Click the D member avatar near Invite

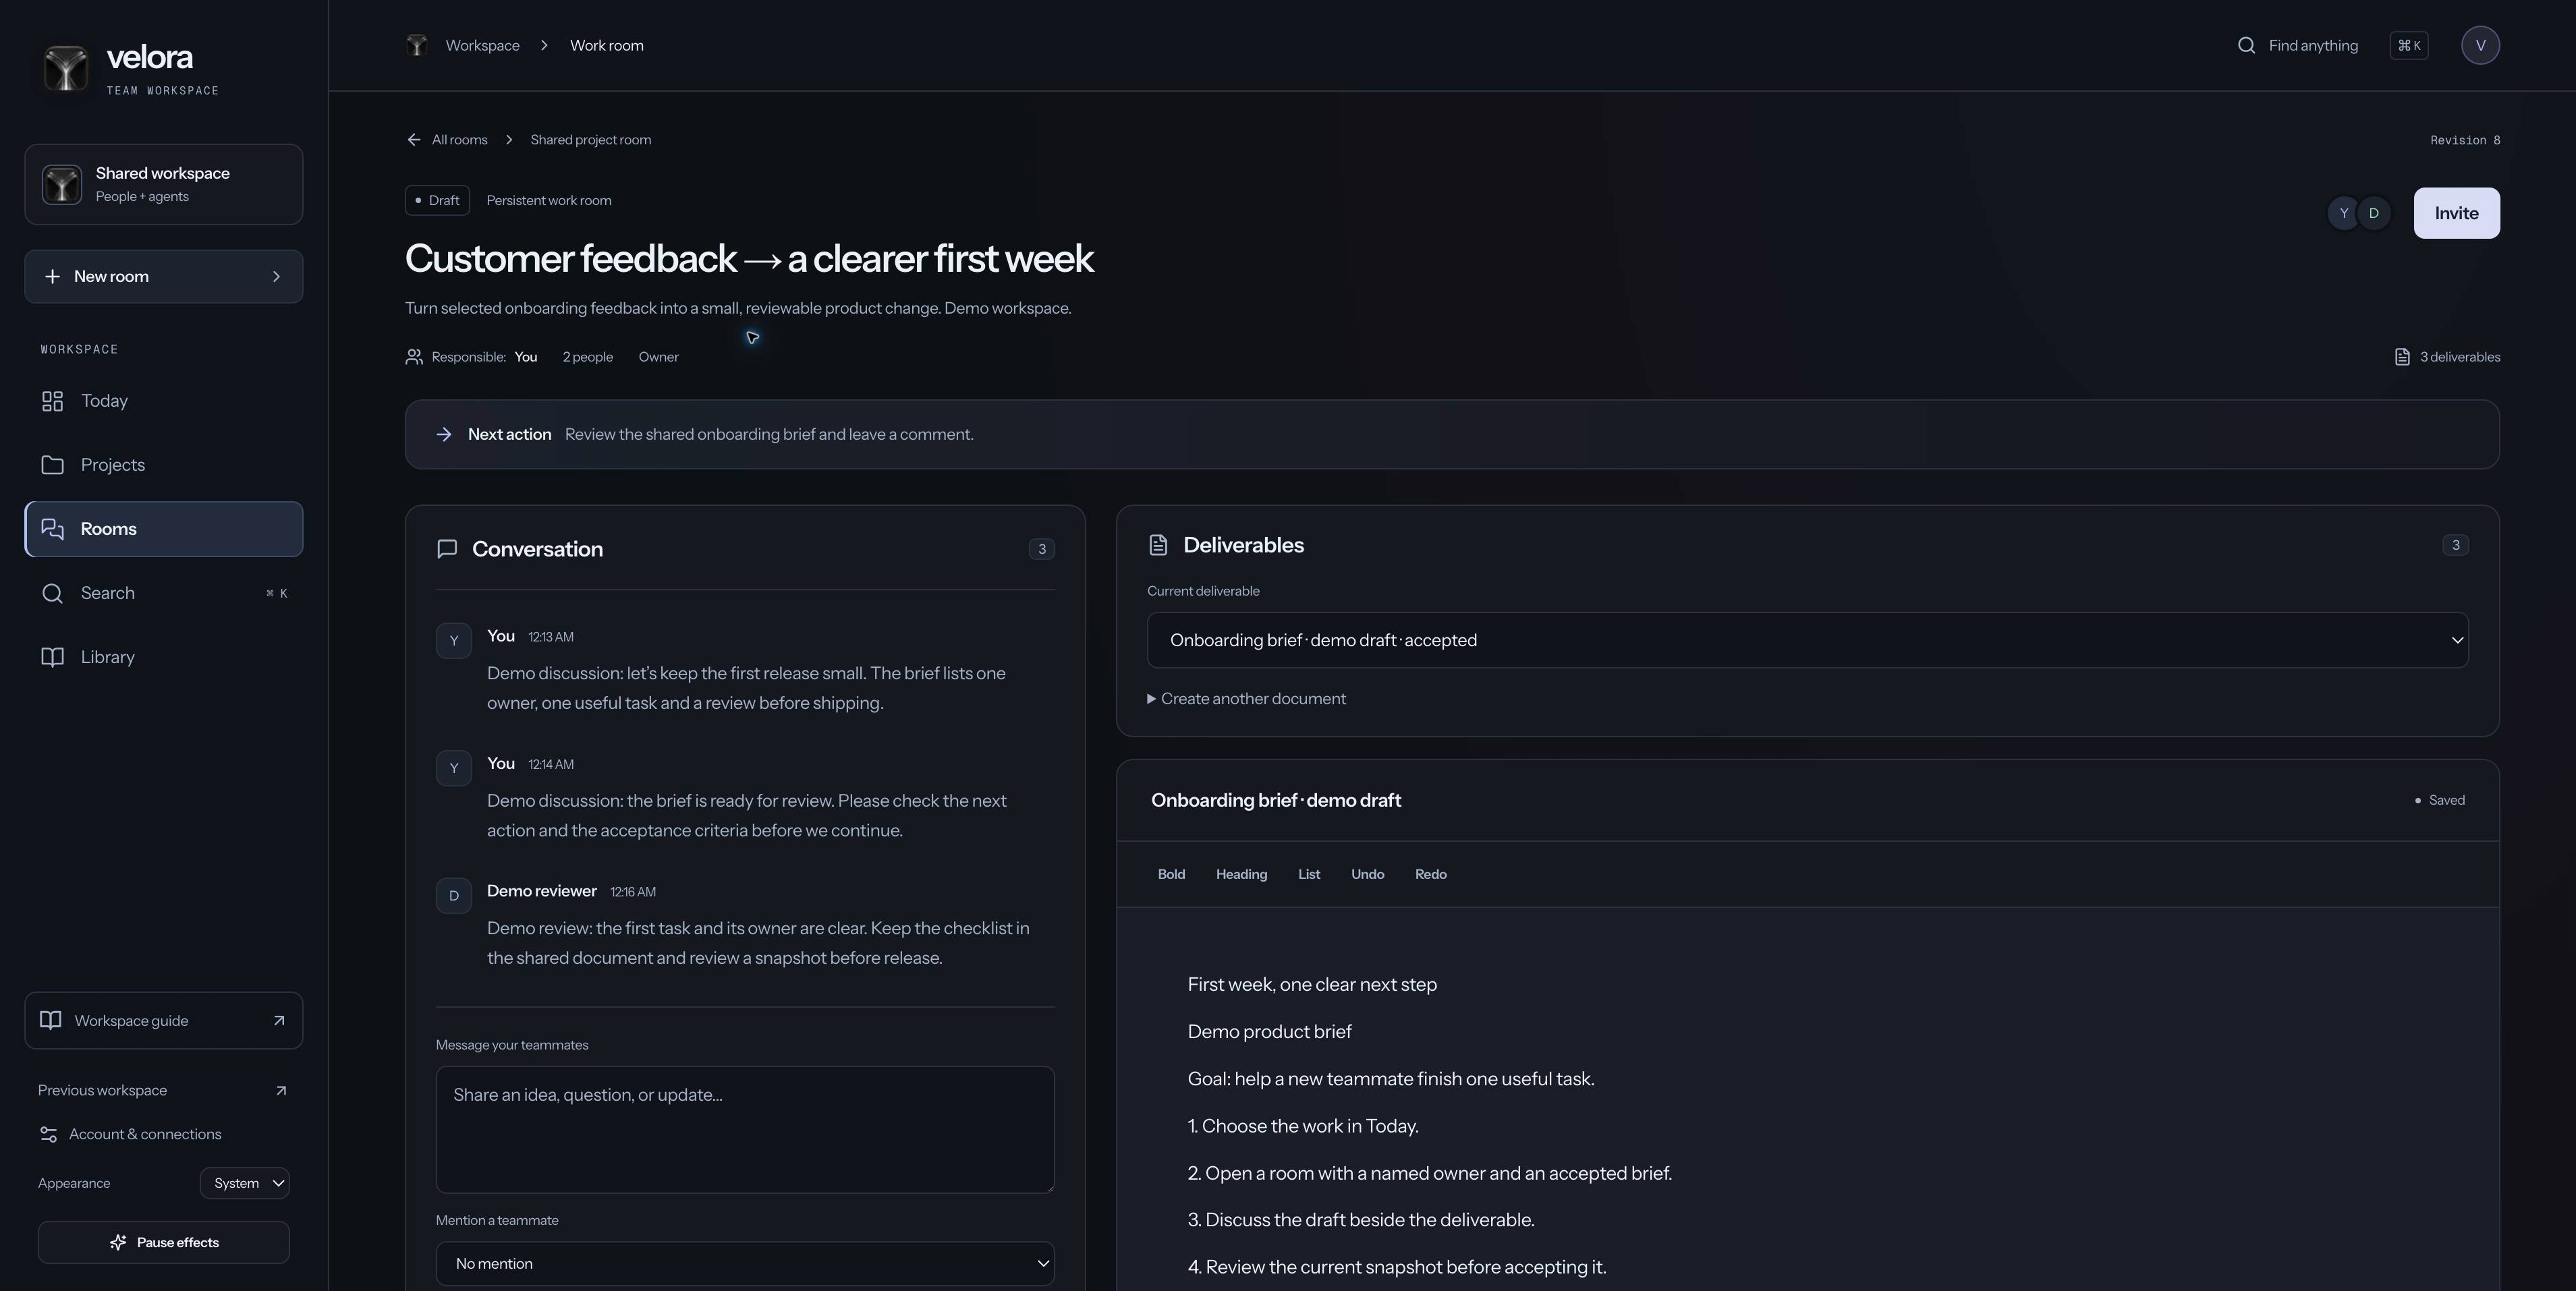click(2374, 213)
